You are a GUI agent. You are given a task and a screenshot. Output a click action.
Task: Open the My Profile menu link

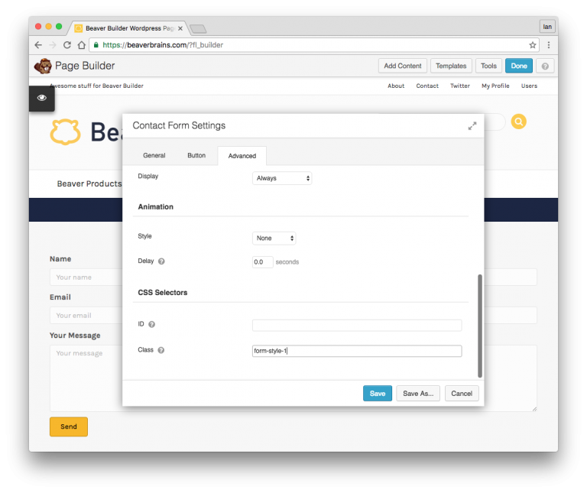[x=495, y=86]
